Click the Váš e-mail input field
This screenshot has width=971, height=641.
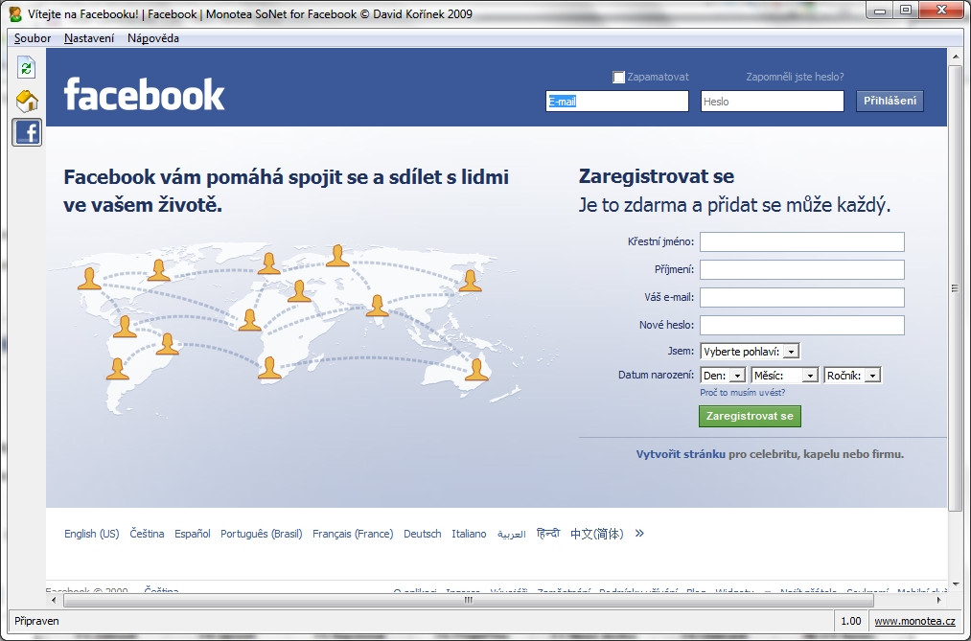click(x=802, y=298)
